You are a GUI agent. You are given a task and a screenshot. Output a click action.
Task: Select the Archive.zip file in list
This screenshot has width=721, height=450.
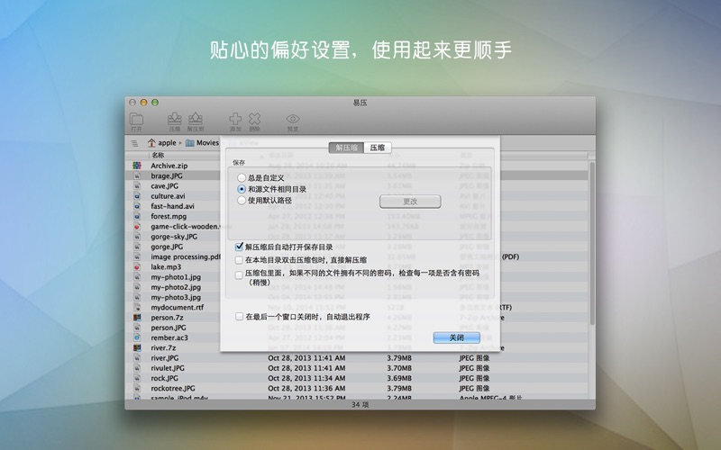(x=169, y=166)
